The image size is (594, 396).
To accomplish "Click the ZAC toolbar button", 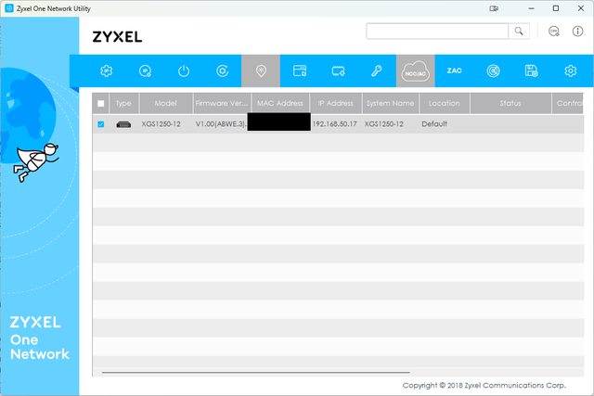I will [x=454, y=70].
